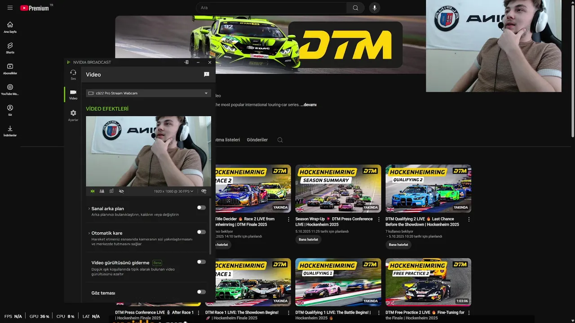
Task: Toggle Sanal arka plan effect
Action: point(201,208)
